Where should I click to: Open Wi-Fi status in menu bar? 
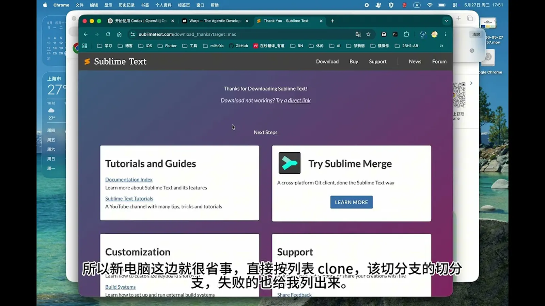[430, 5]
